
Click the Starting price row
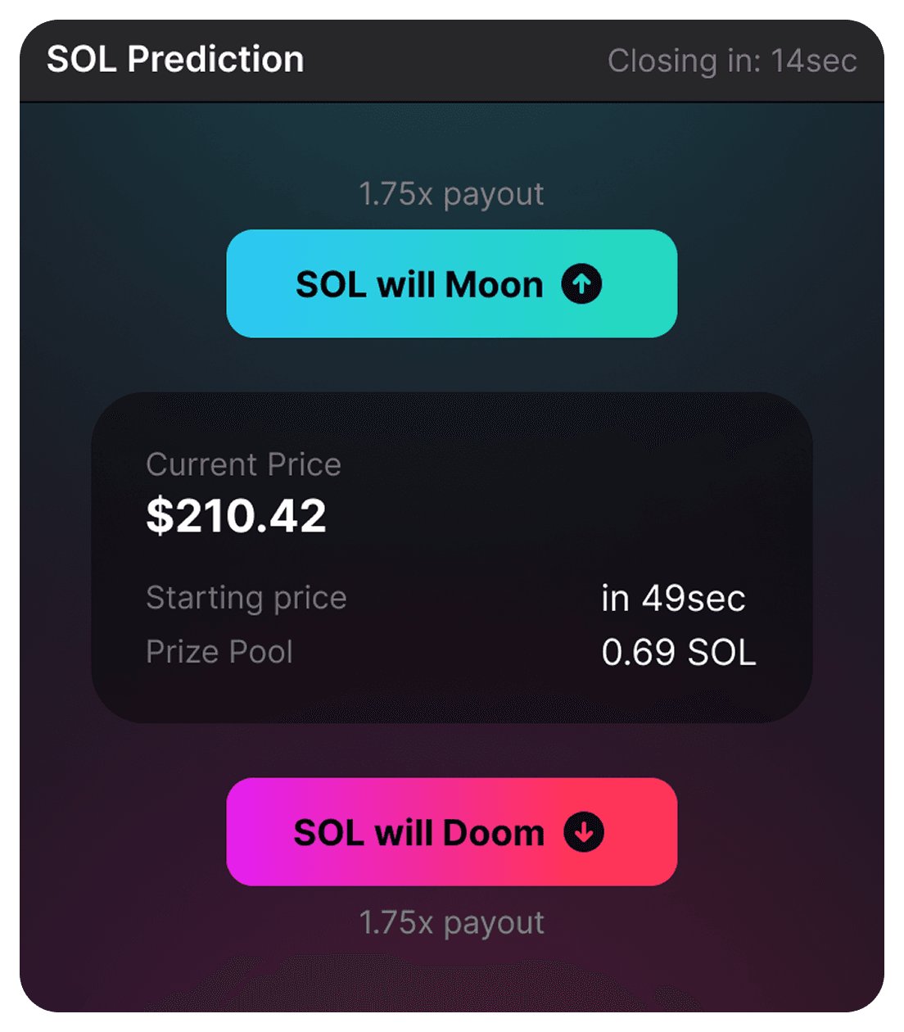pos(246,598)
